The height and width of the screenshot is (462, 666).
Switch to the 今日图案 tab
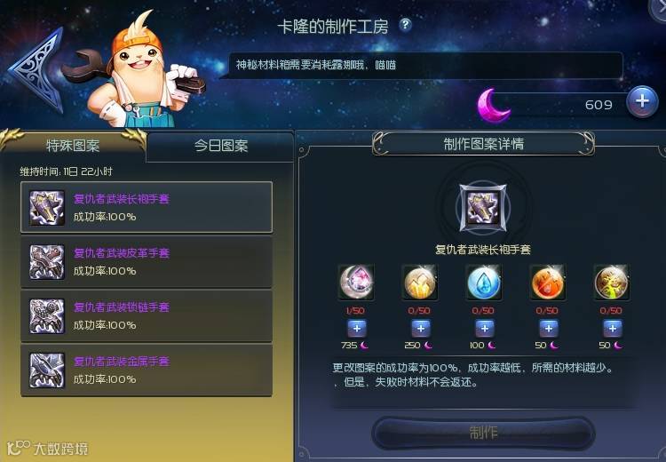(220, 147)
